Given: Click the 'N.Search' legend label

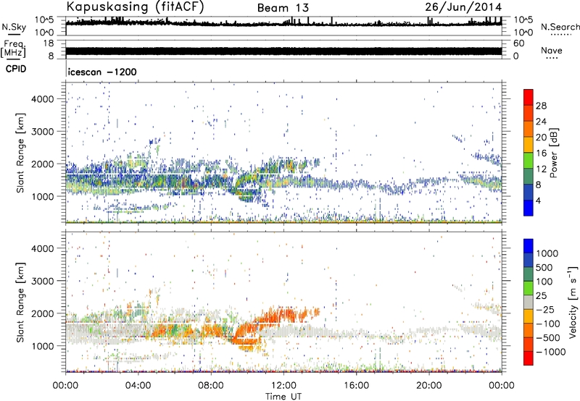Looking at the screenshot, I should click(560, 27).
